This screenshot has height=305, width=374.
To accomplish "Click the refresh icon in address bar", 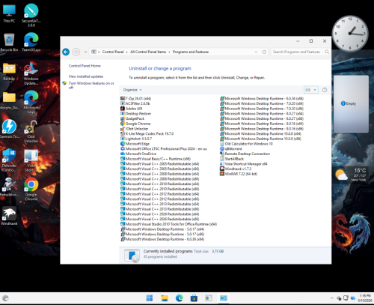I will pos(264,52).
